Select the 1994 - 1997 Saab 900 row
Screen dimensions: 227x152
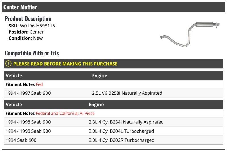tap(113, 93)
